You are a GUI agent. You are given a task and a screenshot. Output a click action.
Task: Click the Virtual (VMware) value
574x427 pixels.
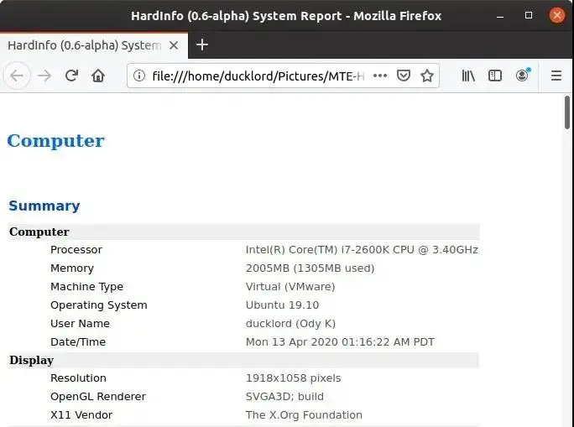pyautogui.click(x=290, y=287)
